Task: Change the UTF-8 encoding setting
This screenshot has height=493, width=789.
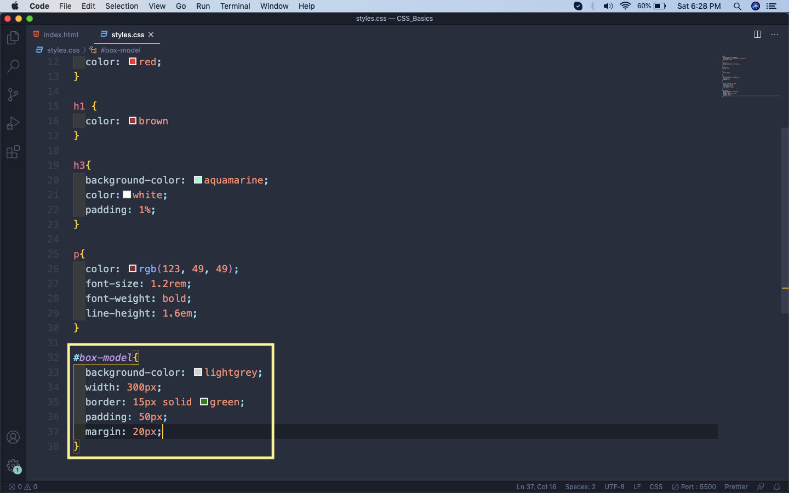Action: point(614,486)
